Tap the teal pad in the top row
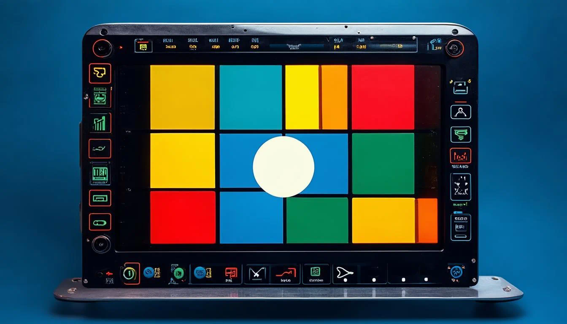Screen dimensions: 567x324 (x=251, y=97)
